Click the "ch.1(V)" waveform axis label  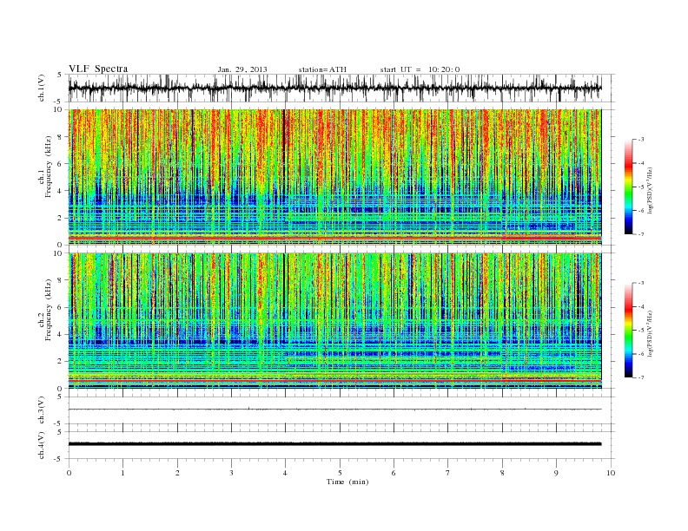[42, 89]
